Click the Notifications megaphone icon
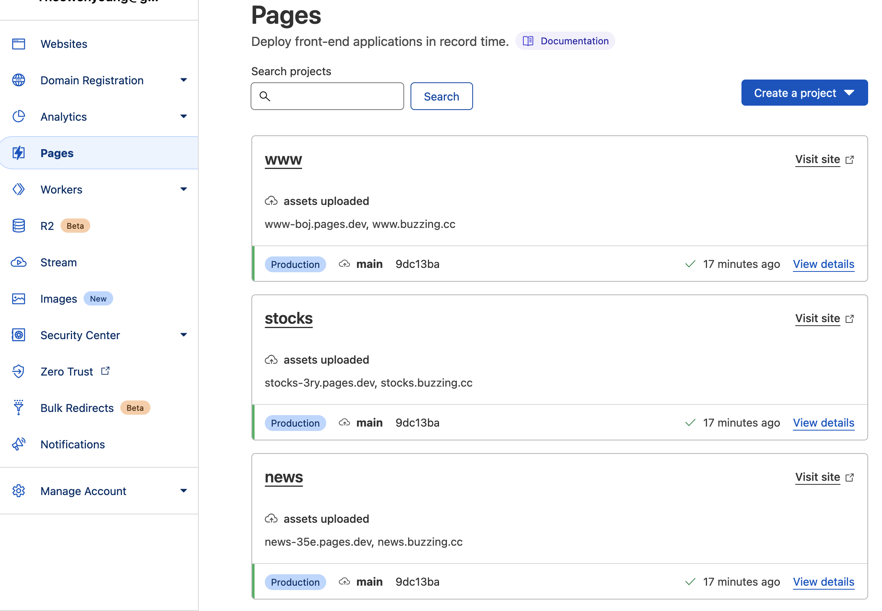This screenshot has height=611, width=882. (19, 444)
